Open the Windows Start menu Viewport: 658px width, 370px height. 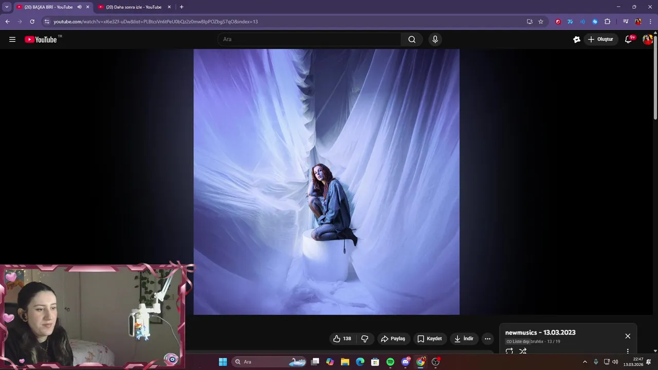223,362
